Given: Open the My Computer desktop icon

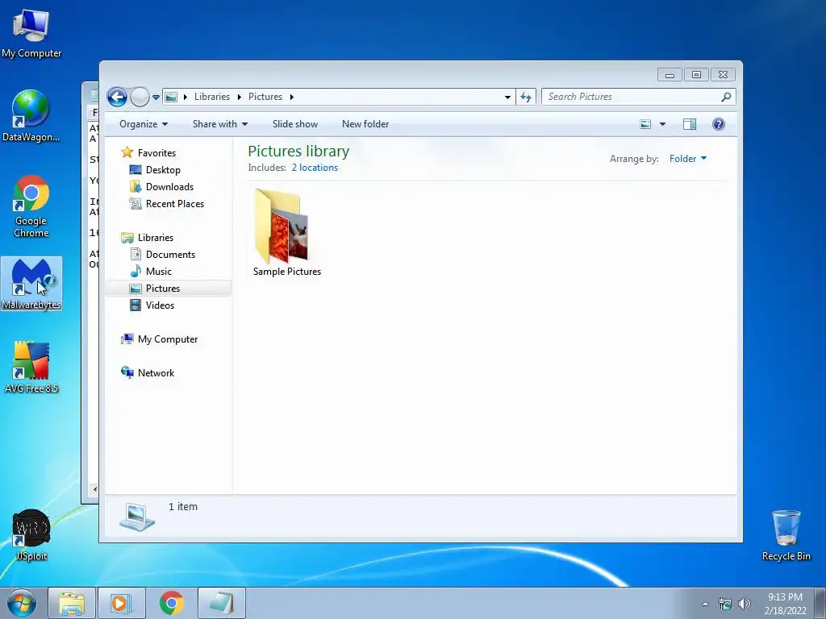Looking at the screenshot, I should 31,33.
